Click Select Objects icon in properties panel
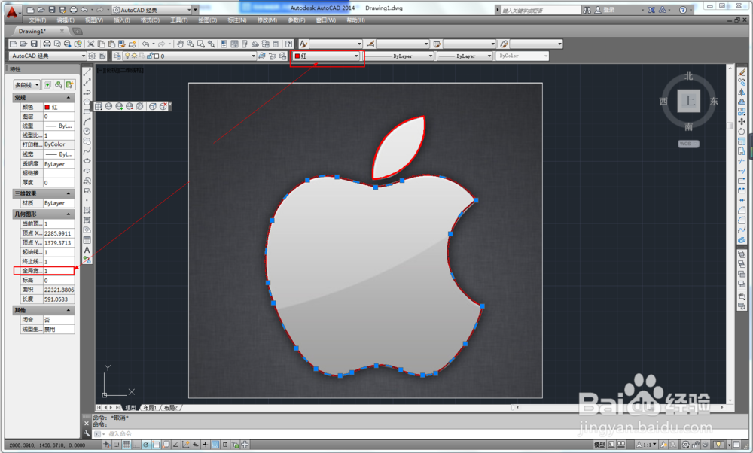 (x=59, y=85)
